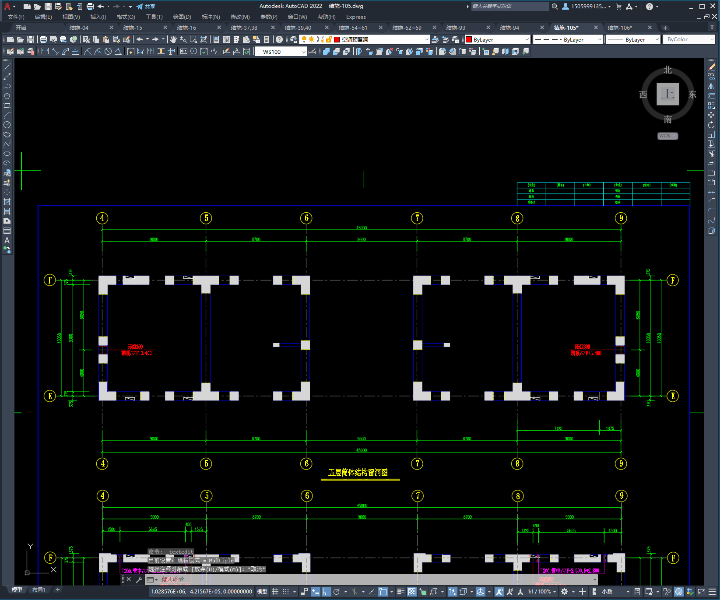Open the 文件(F) menu

16,17
